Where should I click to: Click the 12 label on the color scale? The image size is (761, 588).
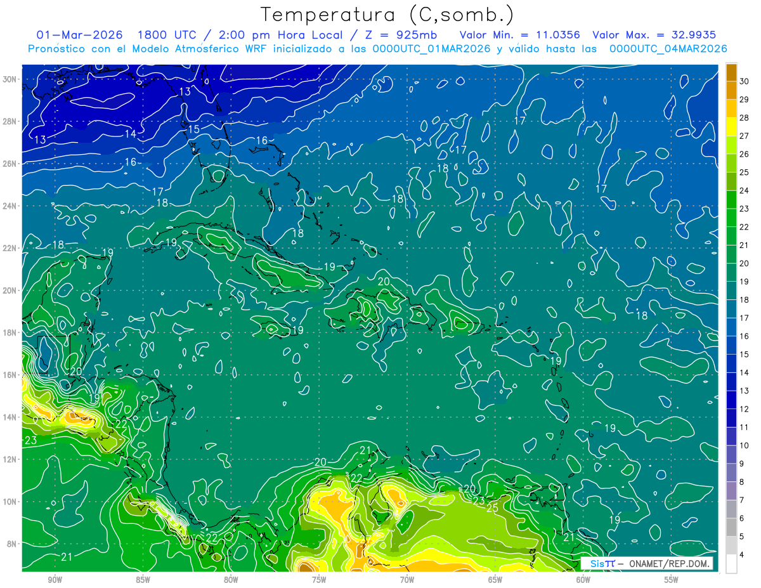tap(745, 409)
